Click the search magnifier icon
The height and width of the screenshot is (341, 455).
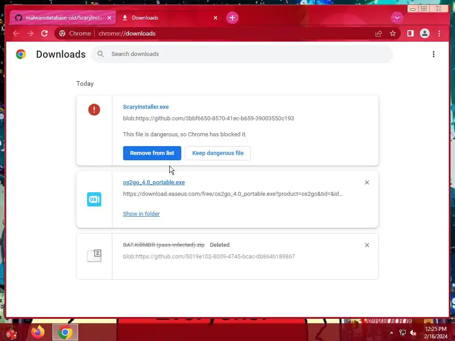click(x=100, y=54)
